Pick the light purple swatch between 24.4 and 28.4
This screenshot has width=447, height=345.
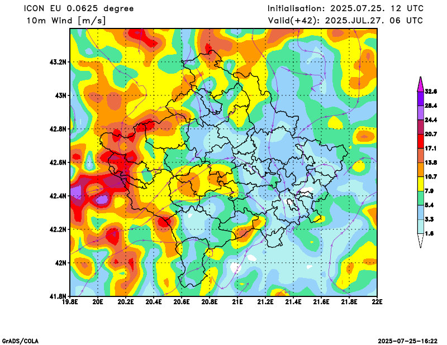(421, 113)
